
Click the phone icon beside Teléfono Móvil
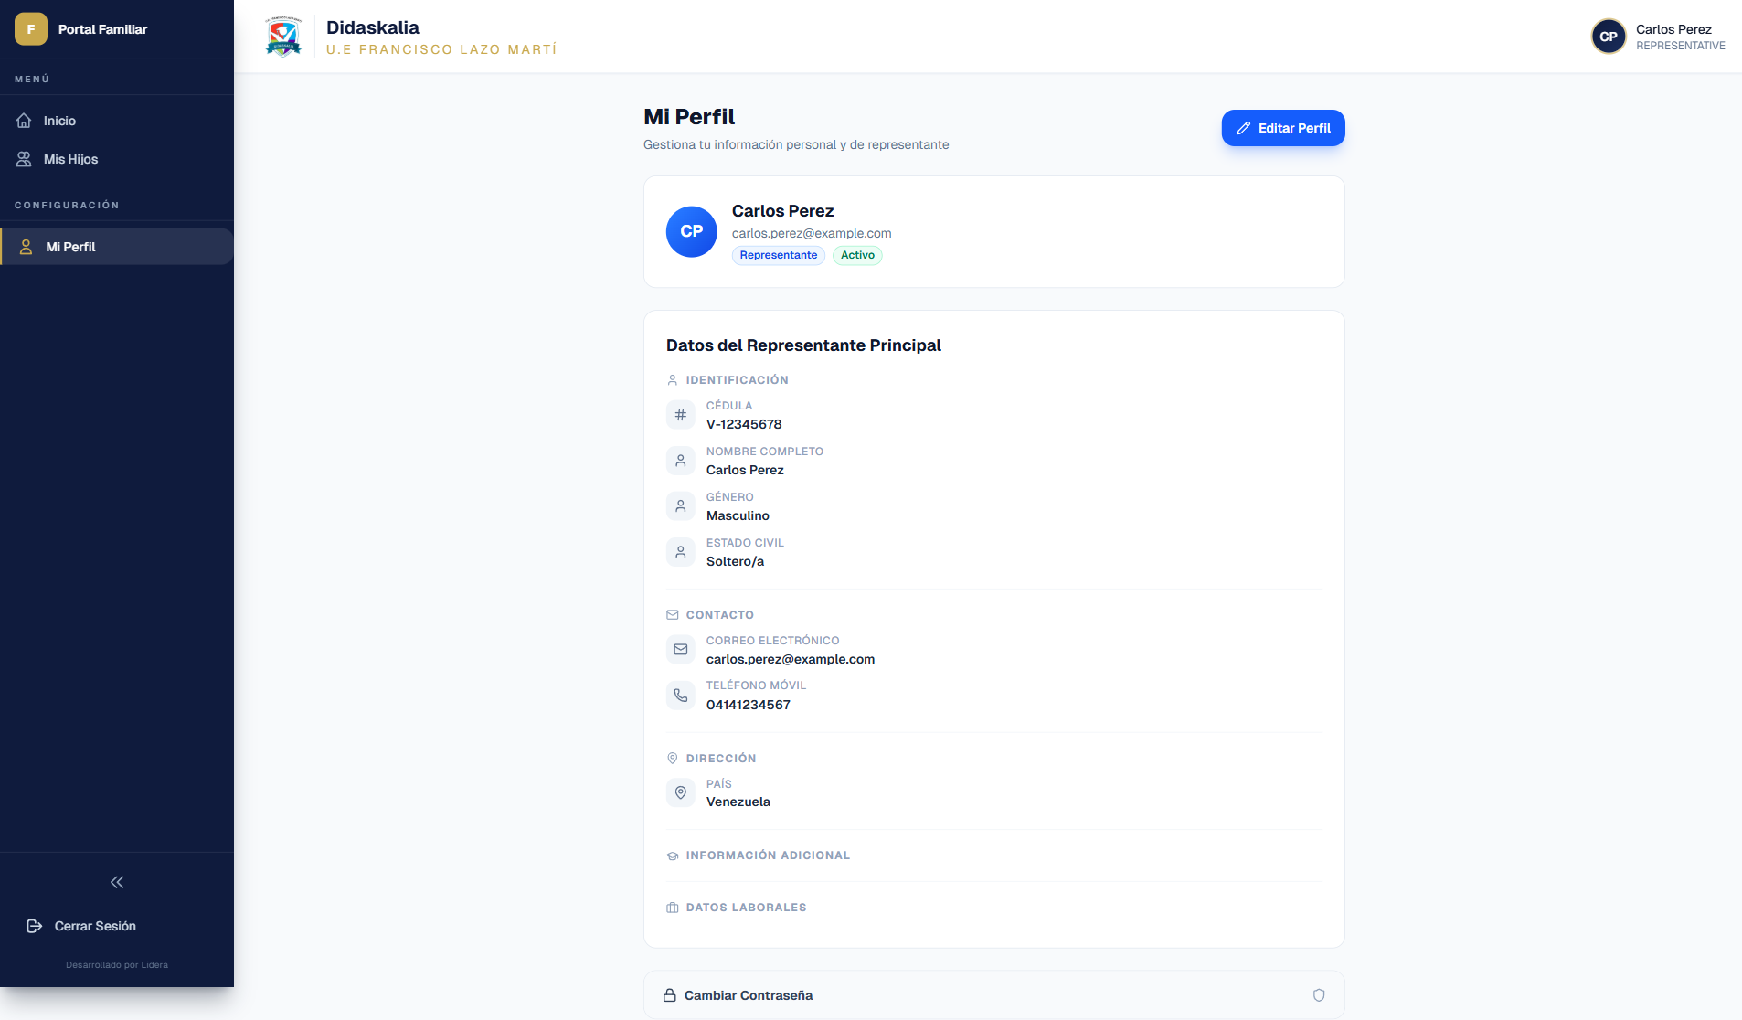click(681, 696)
